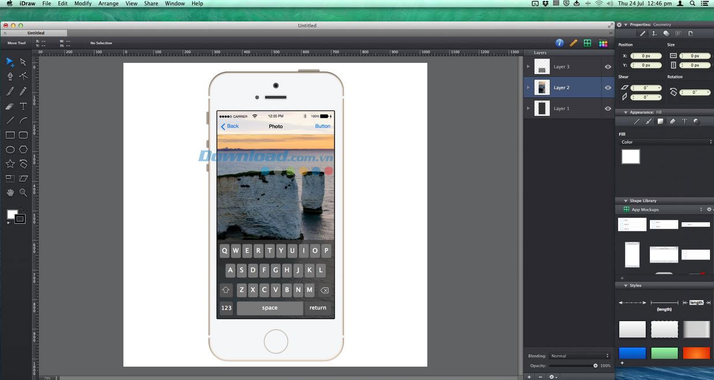
Task: Click the blue Info inspector icon
Action: [559, 43]
